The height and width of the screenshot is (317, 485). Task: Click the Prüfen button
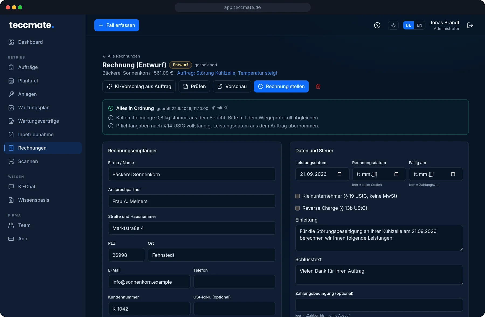(194, 87)
